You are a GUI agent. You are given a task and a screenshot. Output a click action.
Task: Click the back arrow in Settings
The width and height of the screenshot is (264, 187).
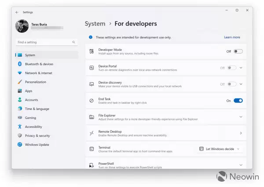[x=17, y=12]
